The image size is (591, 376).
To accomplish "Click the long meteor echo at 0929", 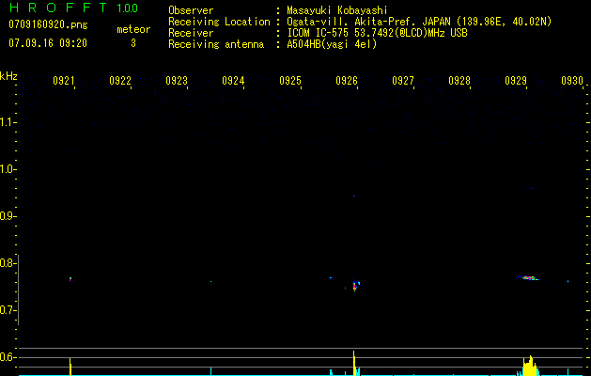I will pos(529,278).
